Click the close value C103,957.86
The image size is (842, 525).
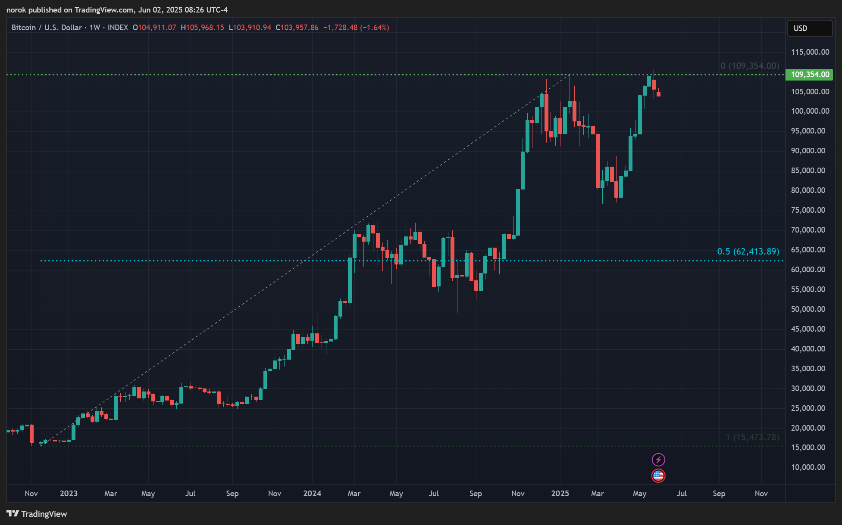pyautogui.click(x=297, y=28)
